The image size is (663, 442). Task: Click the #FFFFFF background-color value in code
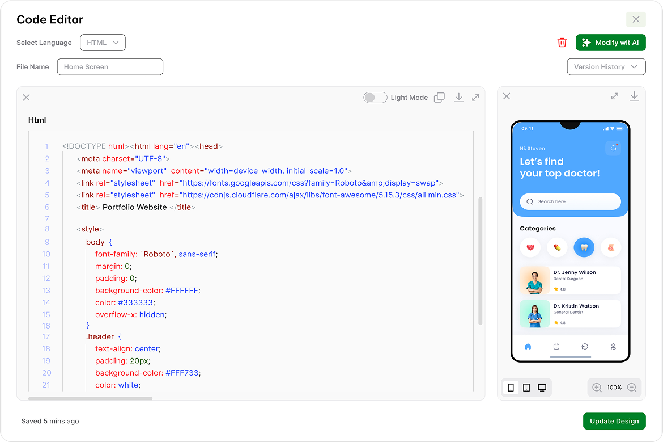click(x=182, y=291)
